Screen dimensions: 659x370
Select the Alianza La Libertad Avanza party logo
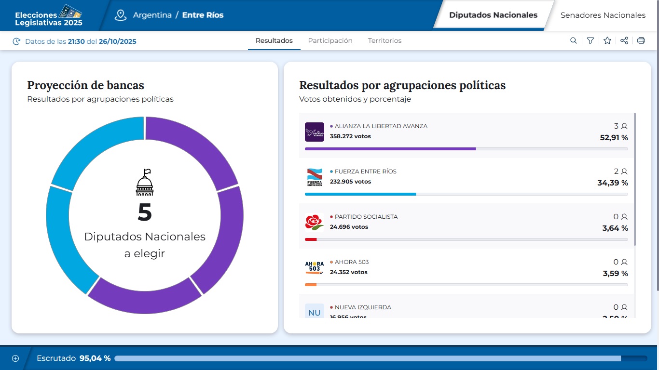click(x=314, y=132)
